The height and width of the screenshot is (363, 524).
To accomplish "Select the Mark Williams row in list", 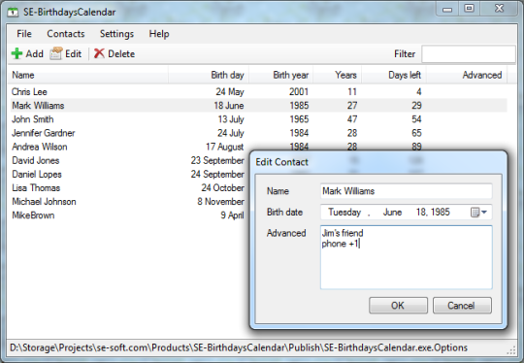I will point(259,105).
